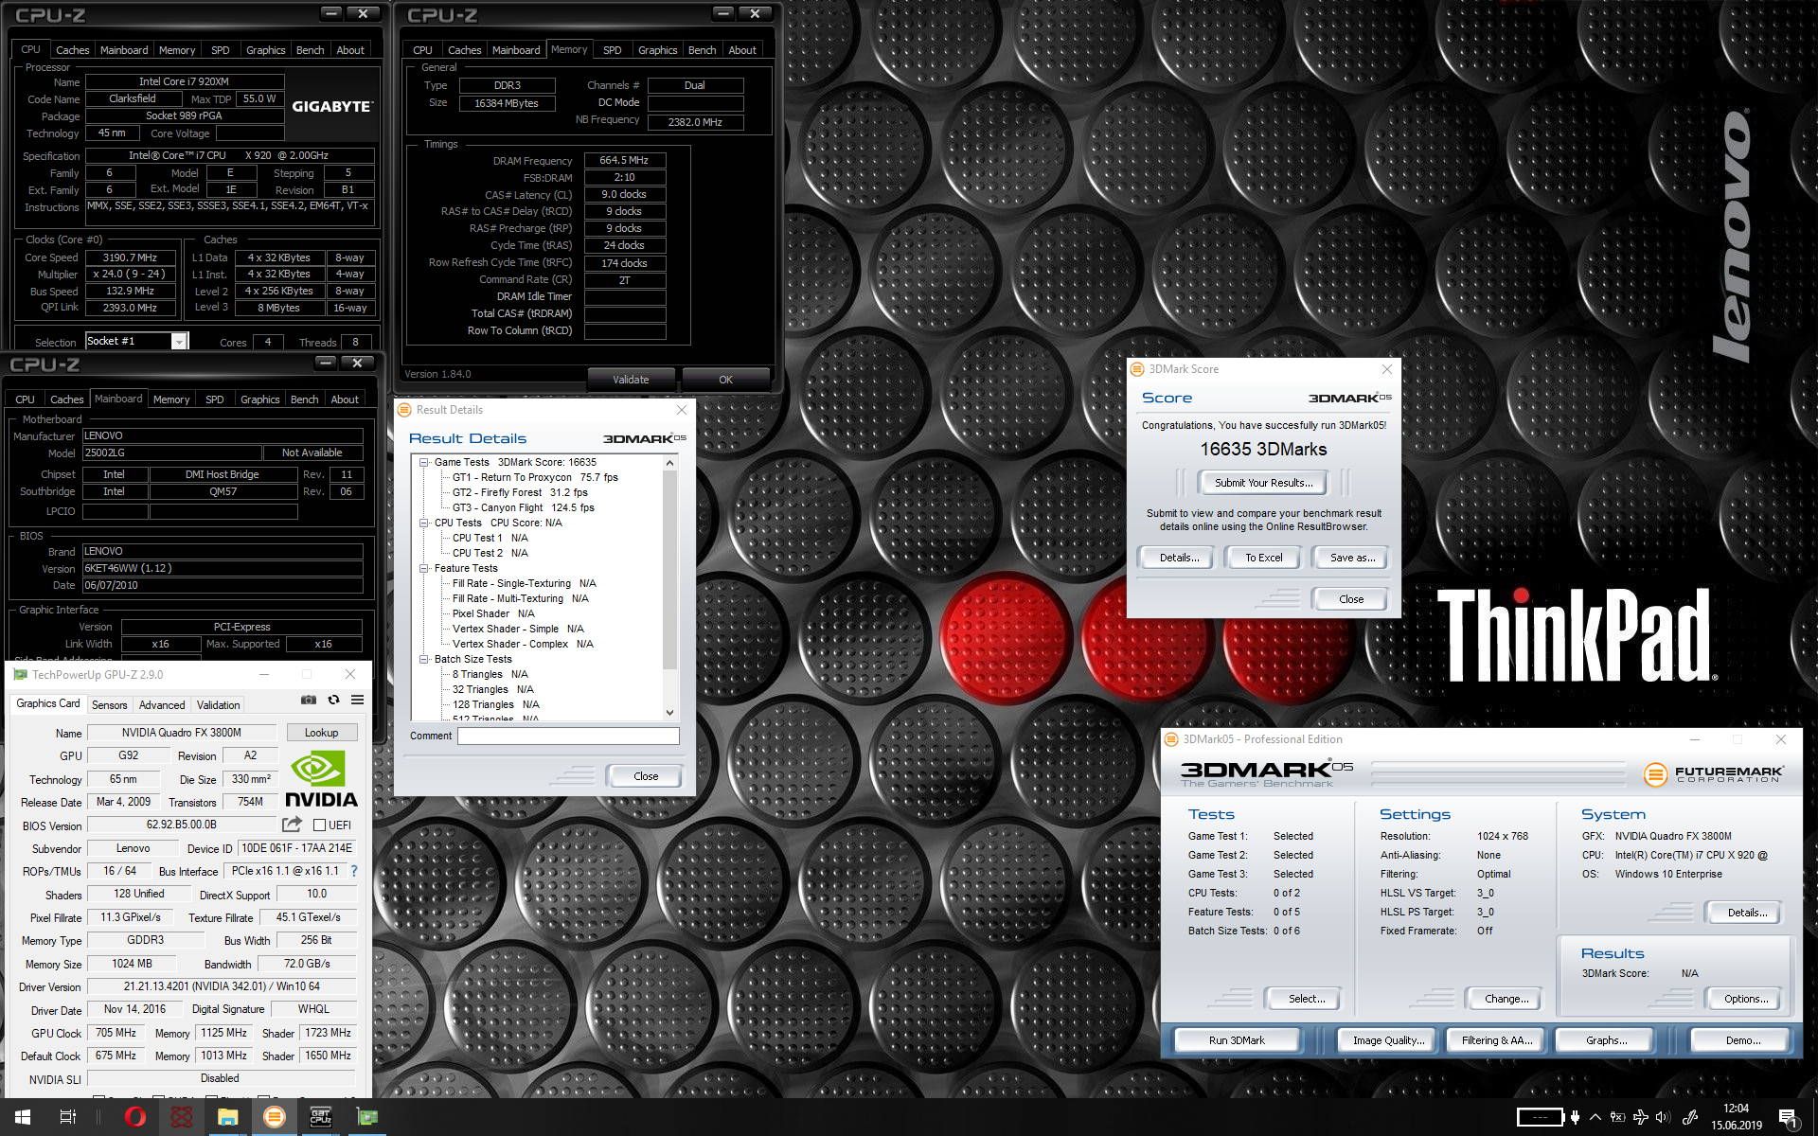
Task: Collapse the Game Tests tree node
Action: (423, 462)
